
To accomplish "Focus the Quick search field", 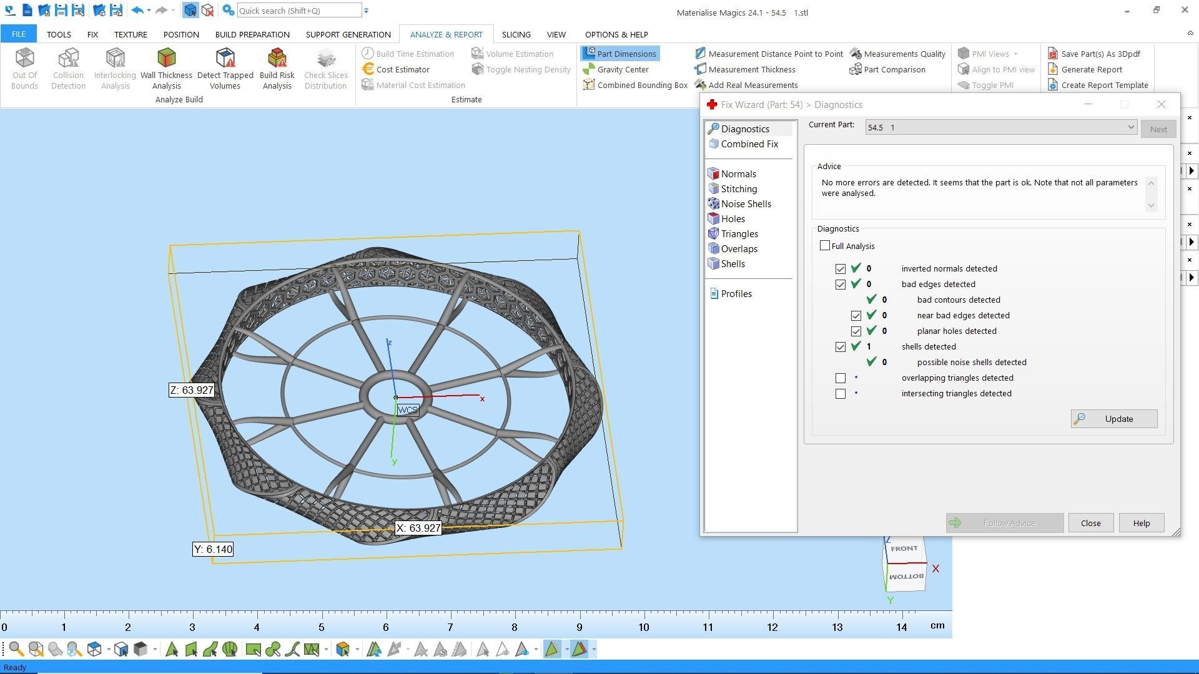I will (x=299, y=11).
